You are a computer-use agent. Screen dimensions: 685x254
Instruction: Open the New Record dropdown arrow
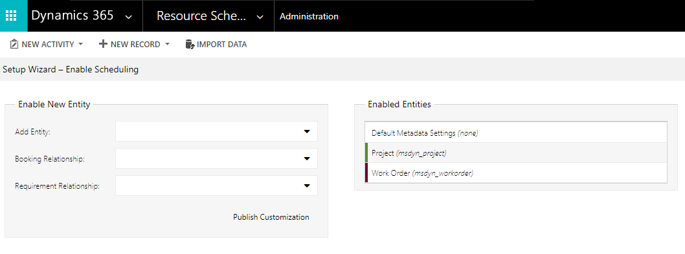click(167, 44)
